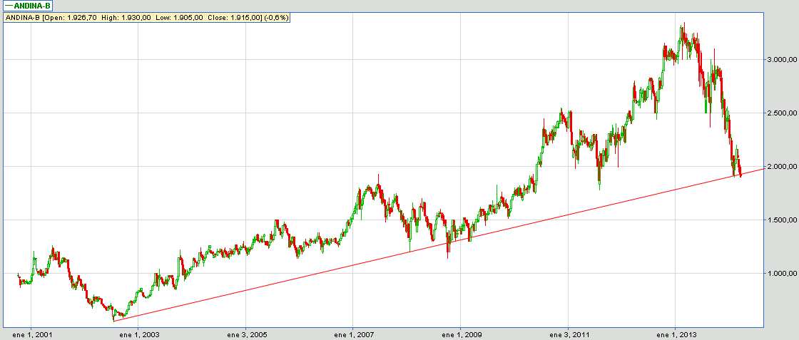Click the 1.000,00 price axis label
Screen dimensions: 799x340
782,273
